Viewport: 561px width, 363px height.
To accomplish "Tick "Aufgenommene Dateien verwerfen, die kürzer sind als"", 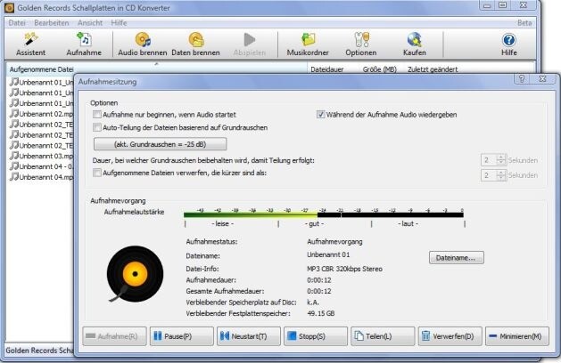I will (97, 173).
